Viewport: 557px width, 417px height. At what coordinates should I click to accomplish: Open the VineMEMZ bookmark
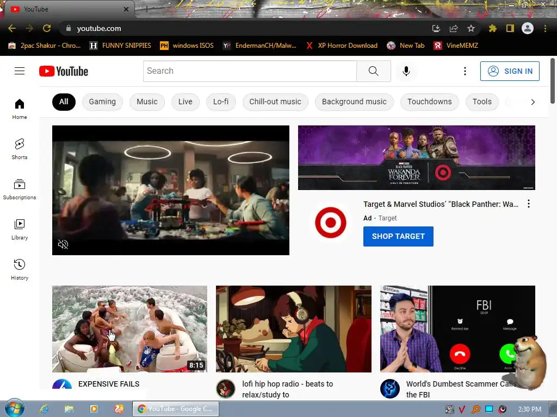456,46
